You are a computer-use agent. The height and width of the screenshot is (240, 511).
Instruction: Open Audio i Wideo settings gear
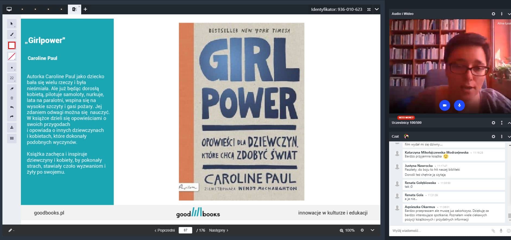tap(493, 14)
